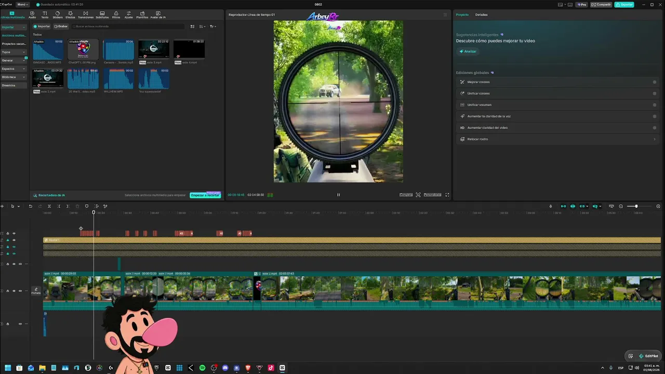Open the Windows Start menu
This screenshot has width=665, height=374.
point(8,368)
